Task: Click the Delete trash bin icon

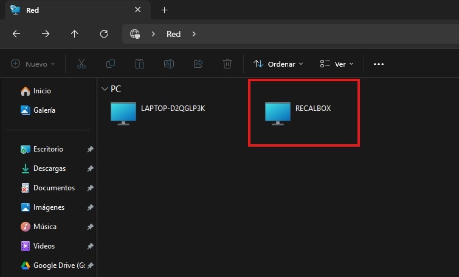Action: click(x=227, y=64)
